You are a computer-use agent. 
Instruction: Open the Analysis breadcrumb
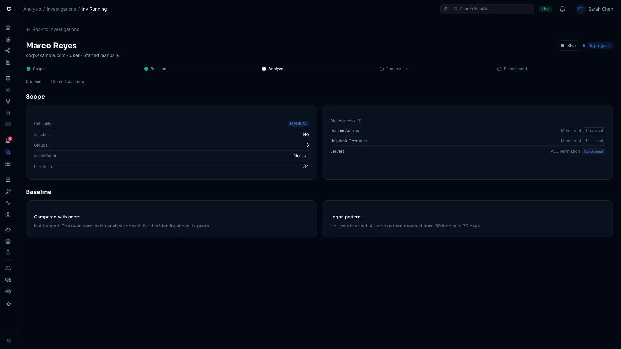click(32, 9)
